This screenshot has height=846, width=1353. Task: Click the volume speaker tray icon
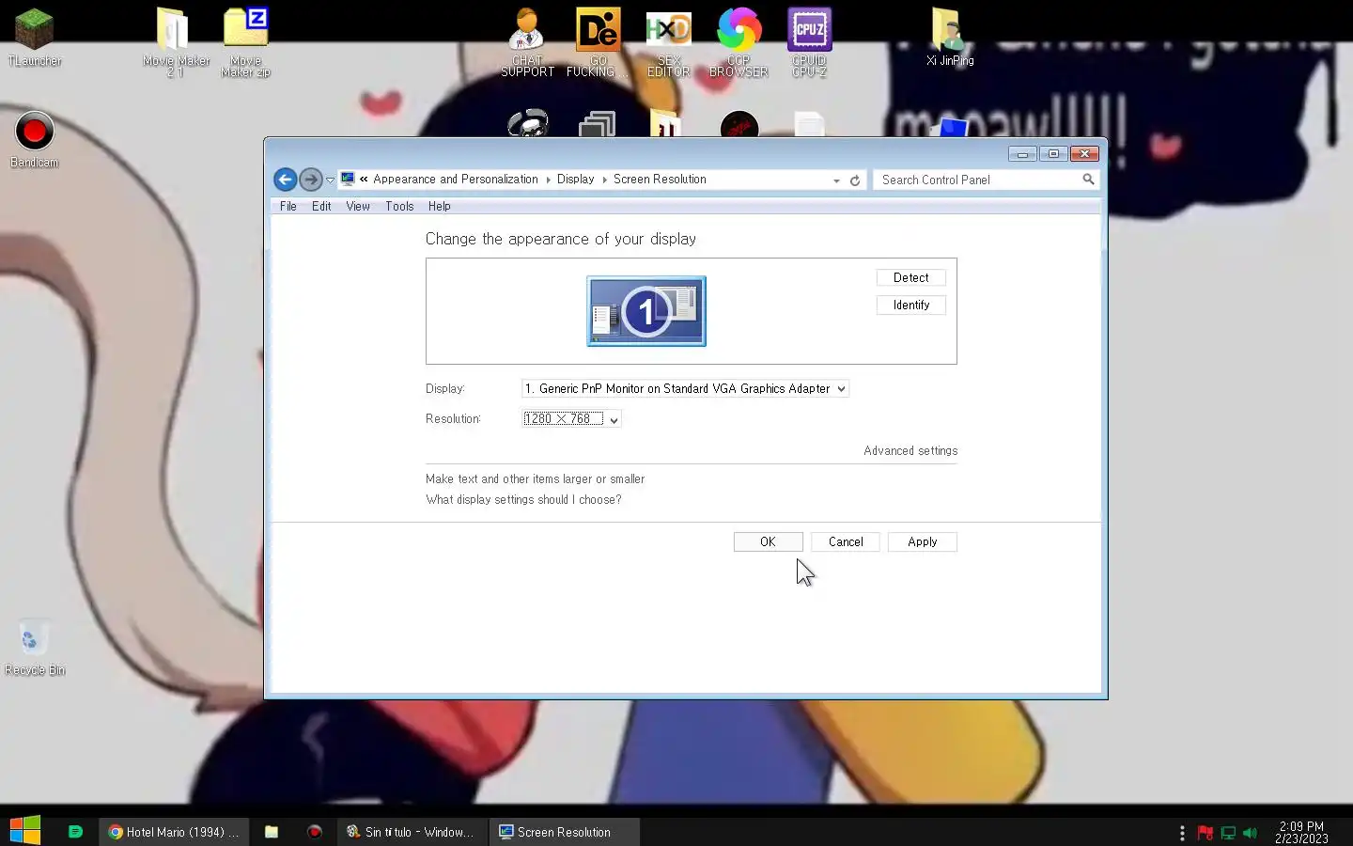1250,833
